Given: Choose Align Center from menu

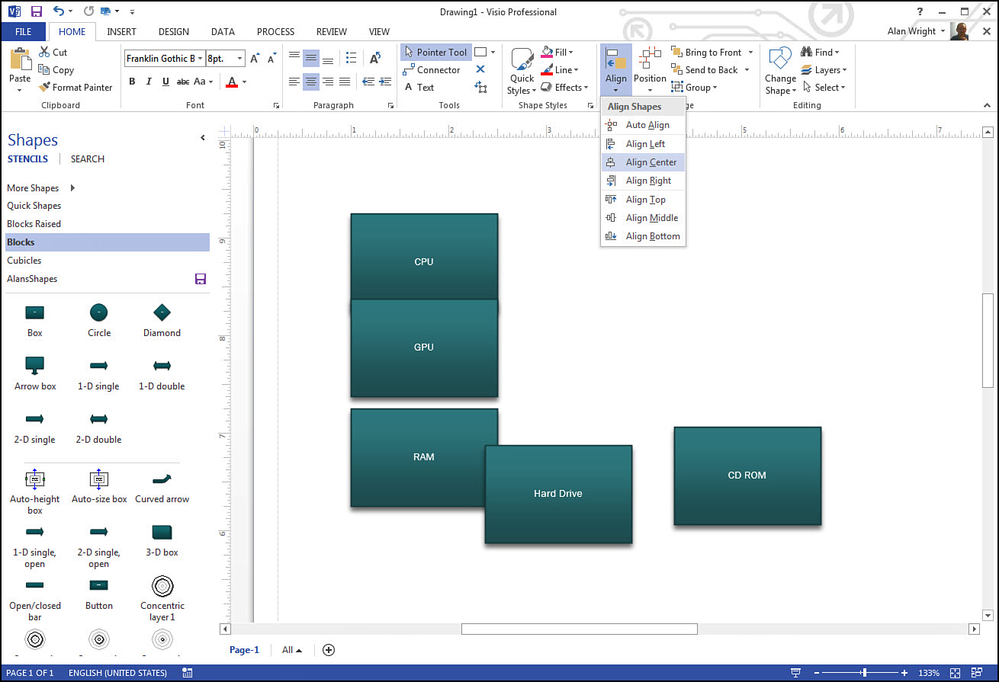Looking at the screenshot, I should tap(644, 162).
